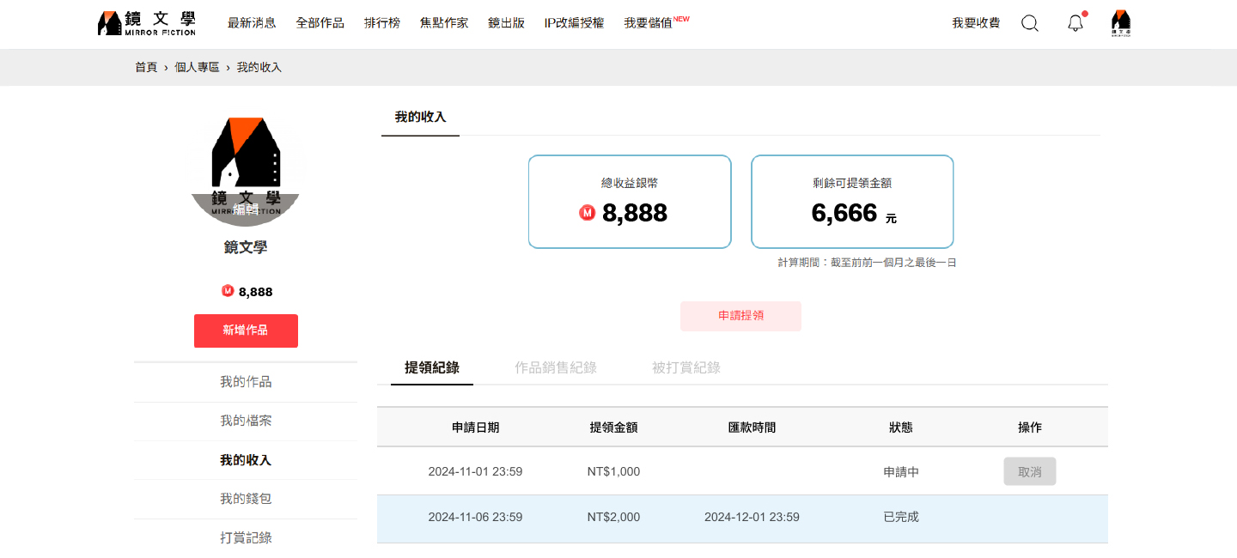Viewport: 1237px width, 558px height.
Task: Navigate to 首頁 via breadcrumb
Action: coord(146,67)
